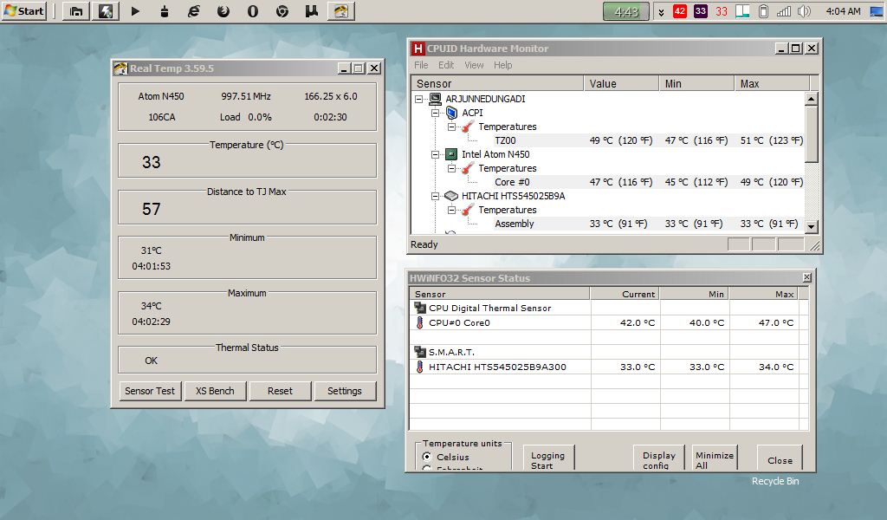Run XS Bench in Real Temp

(215, 391)
